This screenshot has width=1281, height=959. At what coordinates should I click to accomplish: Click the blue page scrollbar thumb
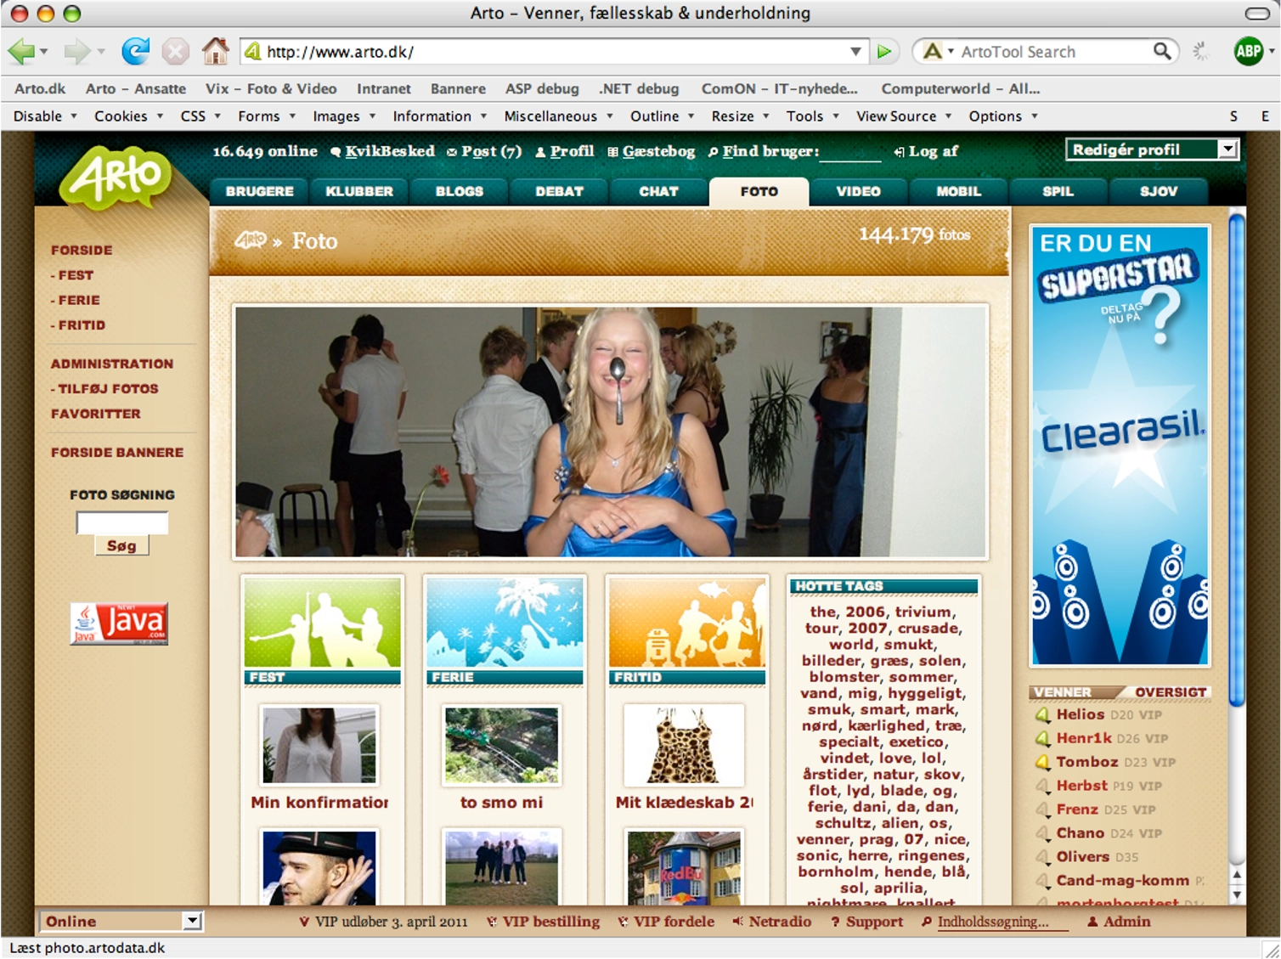point(1237,459)
